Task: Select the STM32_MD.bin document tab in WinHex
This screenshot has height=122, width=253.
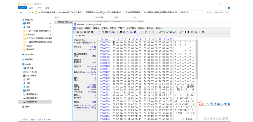Action: tap(79, 36)
